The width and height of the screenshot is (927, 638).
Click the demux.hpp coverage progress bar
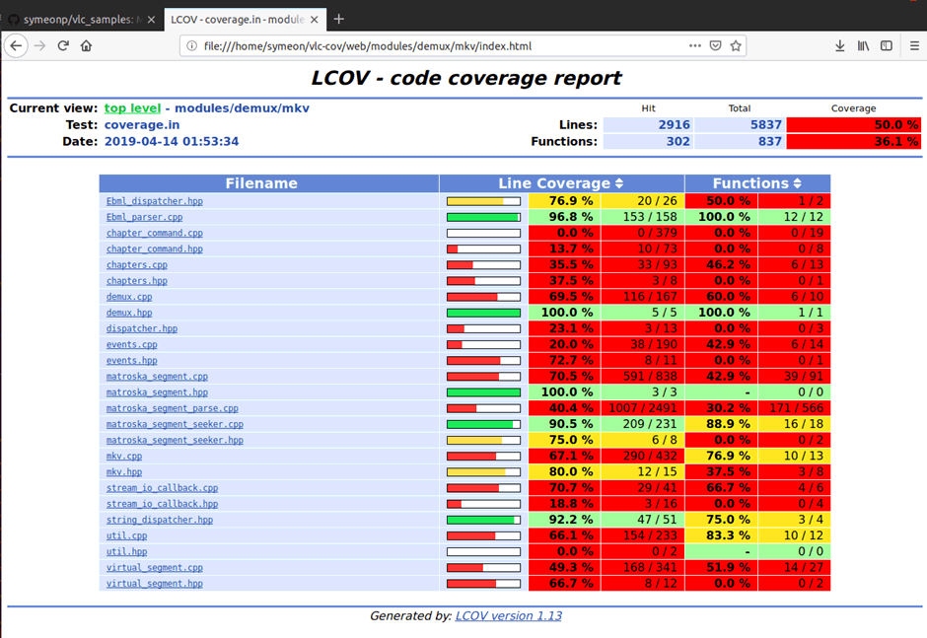tap(483, 313)
